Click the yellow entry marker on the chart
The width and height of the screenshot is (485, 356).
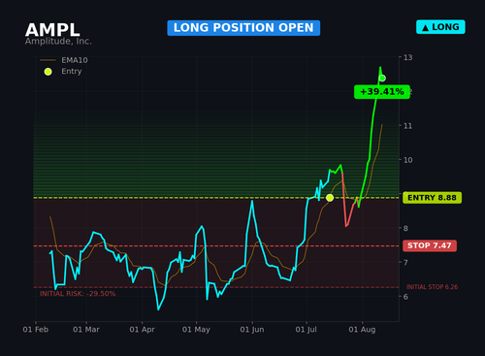click(x=330, y=198)
